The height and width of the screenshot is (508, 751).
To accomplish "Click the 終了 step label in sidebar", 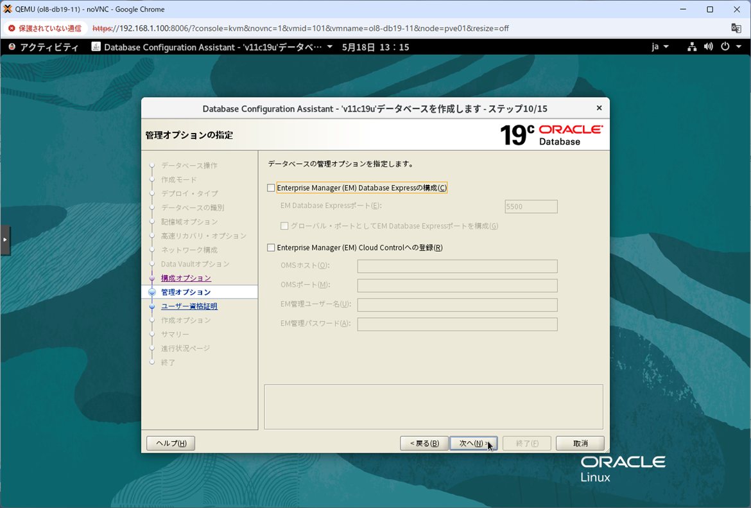I will (x=168, y=362).
